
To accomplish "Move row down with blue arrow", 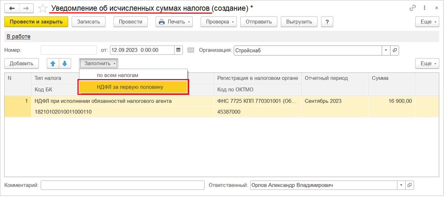I will [65, 64].
